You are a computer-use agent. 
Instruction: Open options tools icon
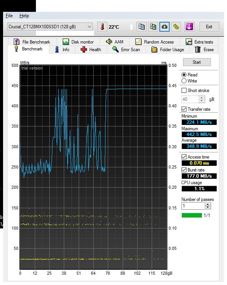point(176,27)
